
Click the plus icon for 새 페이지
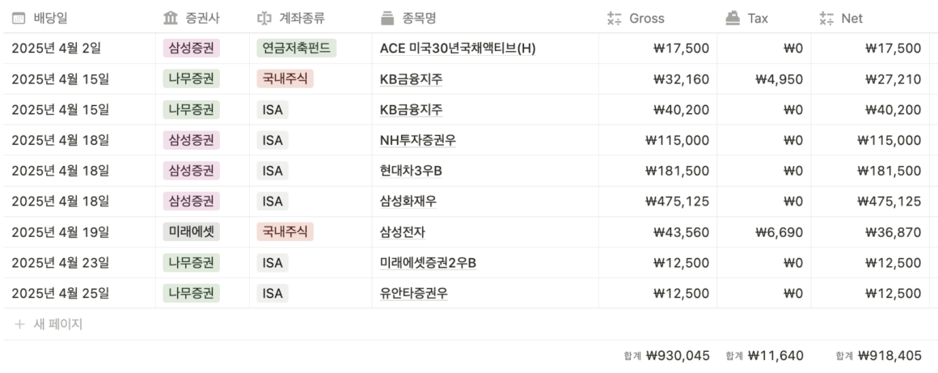19,324
